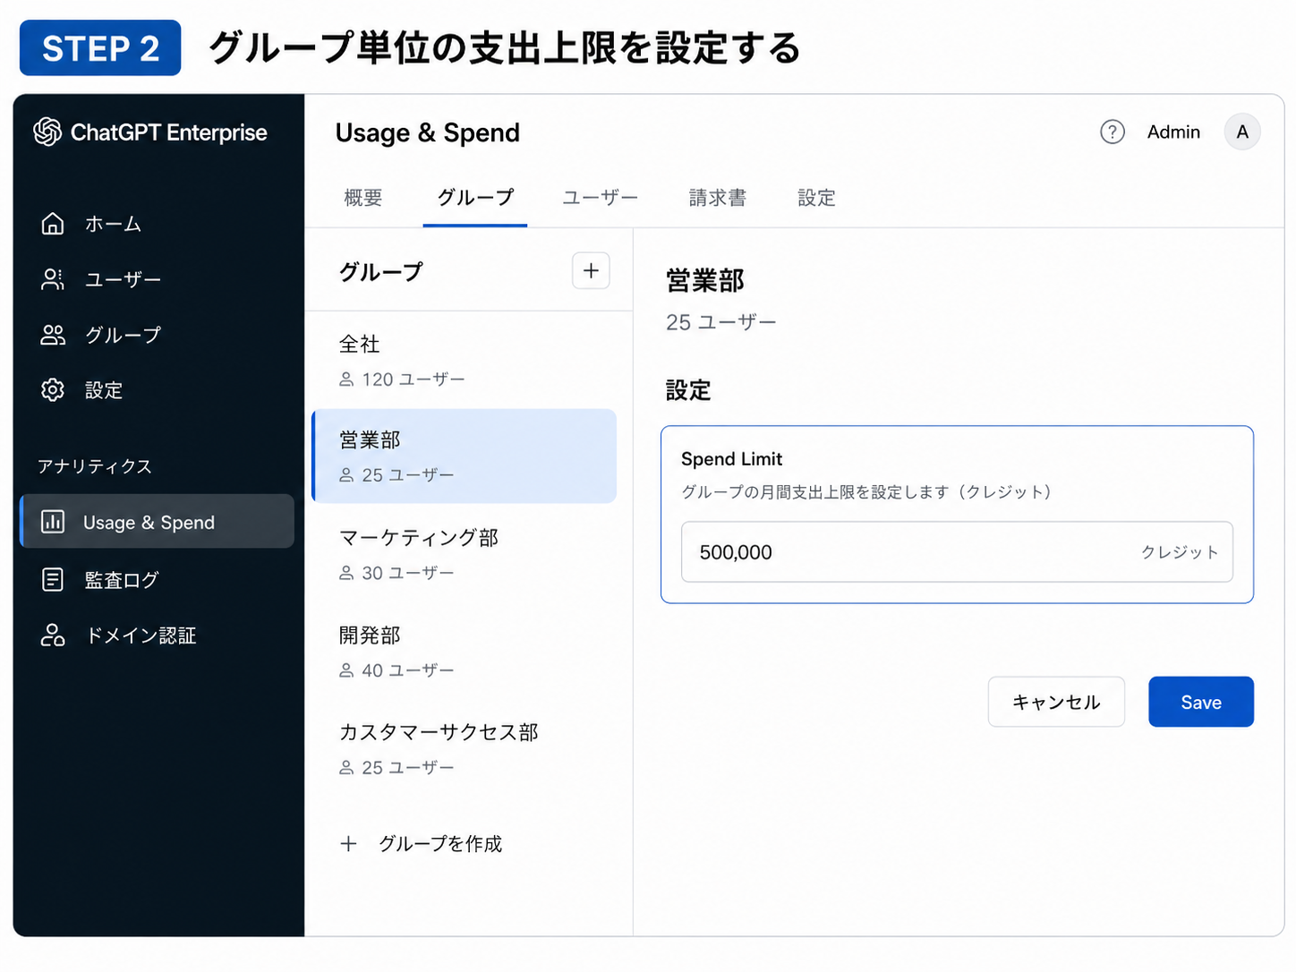This screenshot has height=972, width=1296.
Task: Click the Admin label in the header
Action: point(1173,132)
